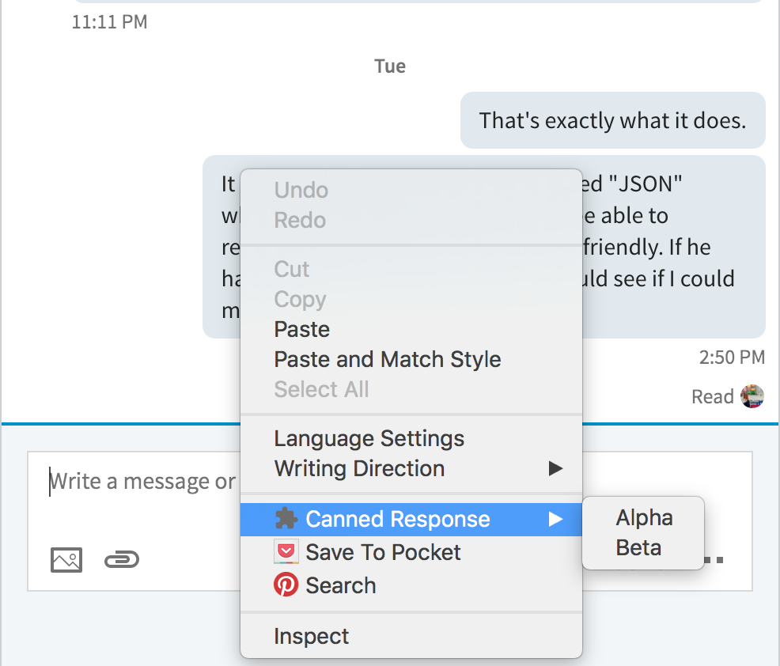Click the "That's exactly what it does." message bubble

click(x=612, y=120)
